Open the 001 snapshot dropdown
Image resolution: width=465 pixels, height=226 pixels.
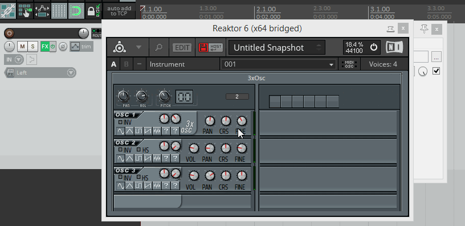pyautogui.click(x=279, y=64)
